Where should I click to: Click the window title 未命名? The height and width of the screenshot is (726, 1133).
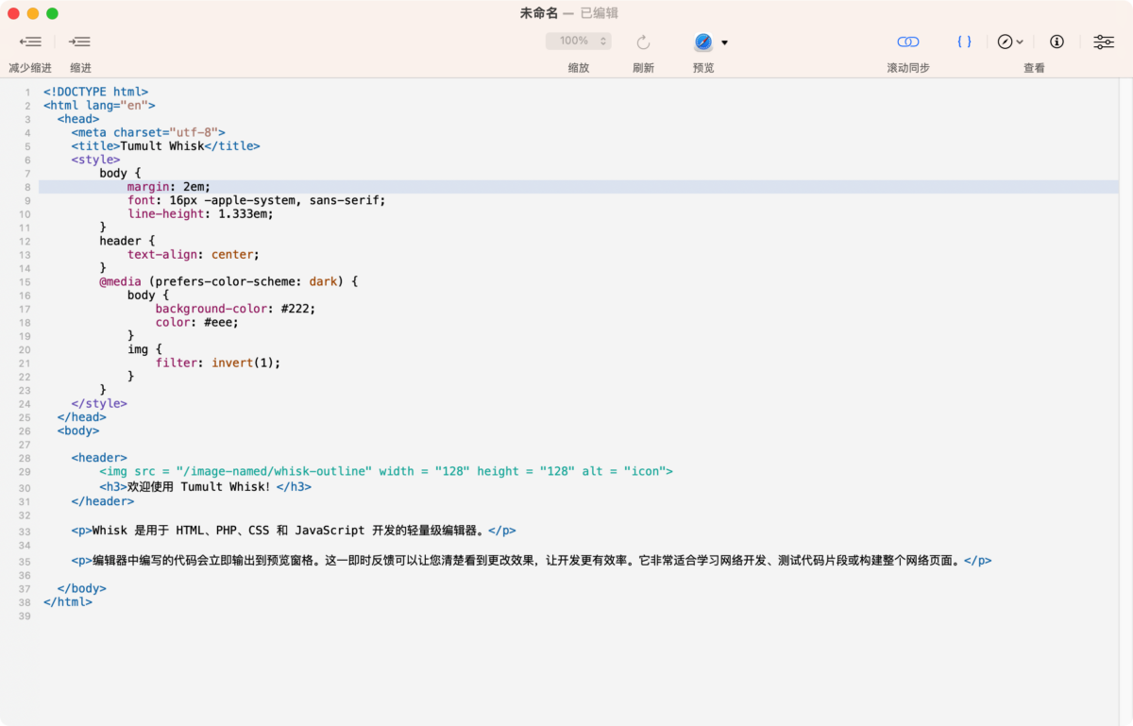[539, 13]
